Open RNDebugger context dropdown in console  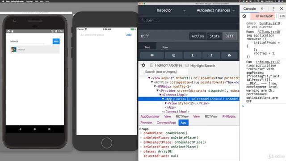point(263,16)
